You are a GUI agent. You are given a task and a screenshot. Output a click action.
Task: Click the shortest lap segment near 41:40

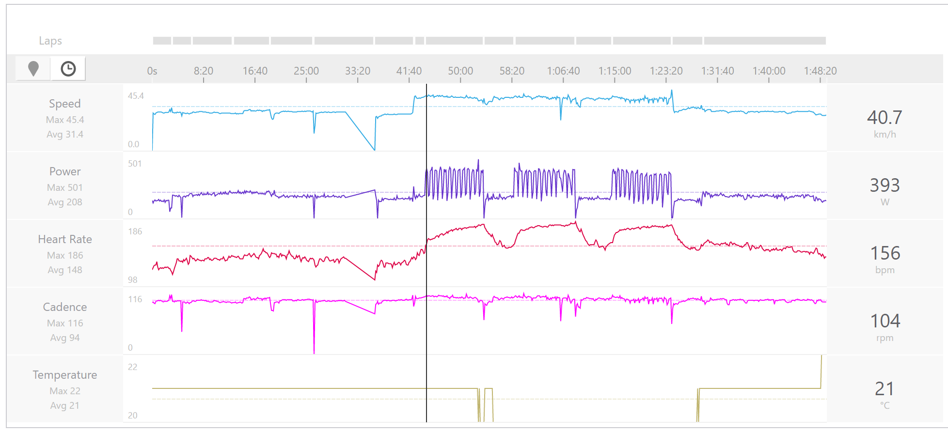point(419,41)
